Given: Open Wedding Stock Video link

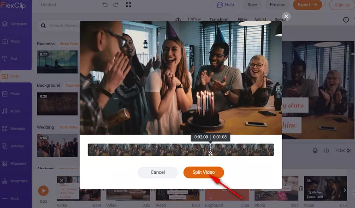Looking at the screenshot, I should tap(68, 128).
